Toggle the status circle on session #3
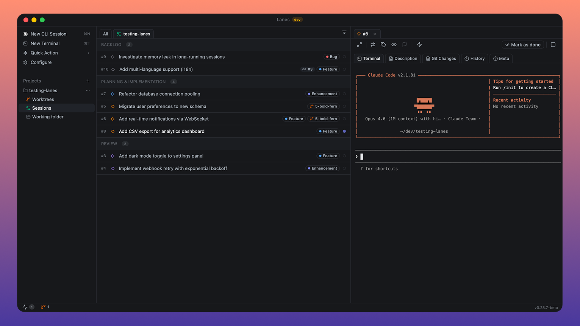580x326 pixels. [x=344, y=156]
